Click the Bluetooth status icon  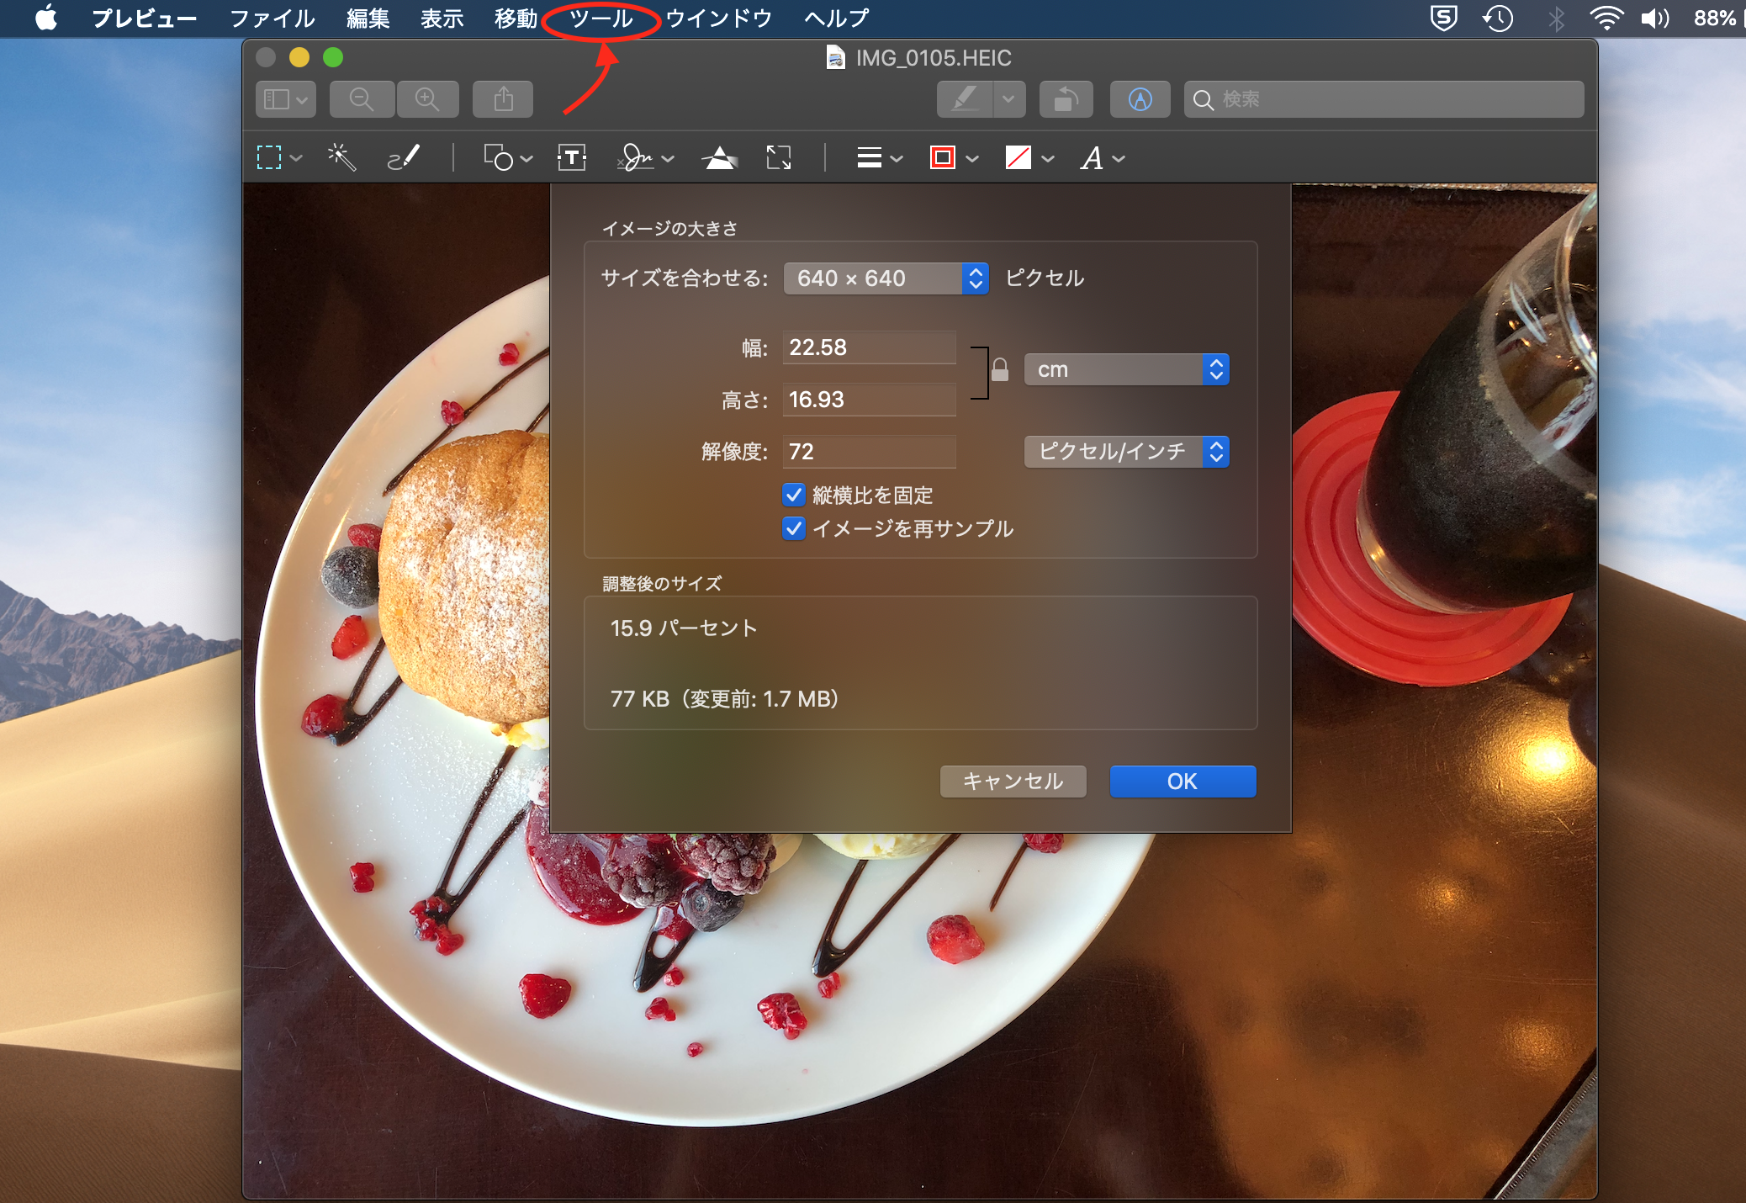coord(1556,18)
